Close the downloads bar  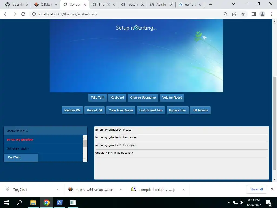pyautogui.click(x=272, y=189)
